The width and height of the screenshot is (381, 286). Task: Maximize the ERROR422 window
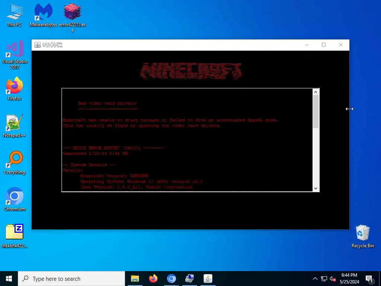point(324,45)
